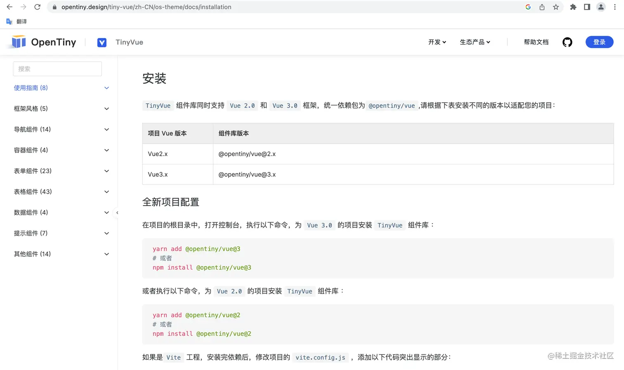Expand the 表单组件 (23) section

(x=61, y=171)
